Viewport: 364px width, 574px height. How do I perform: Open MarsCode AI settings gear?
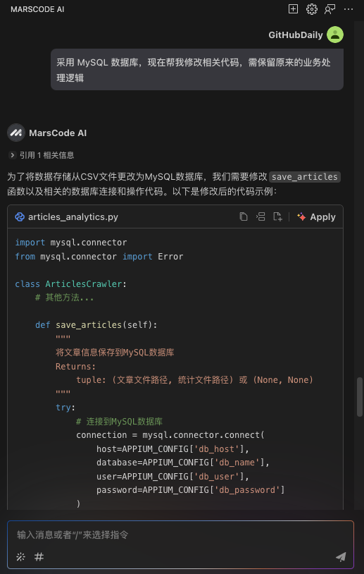pos(312,9)
